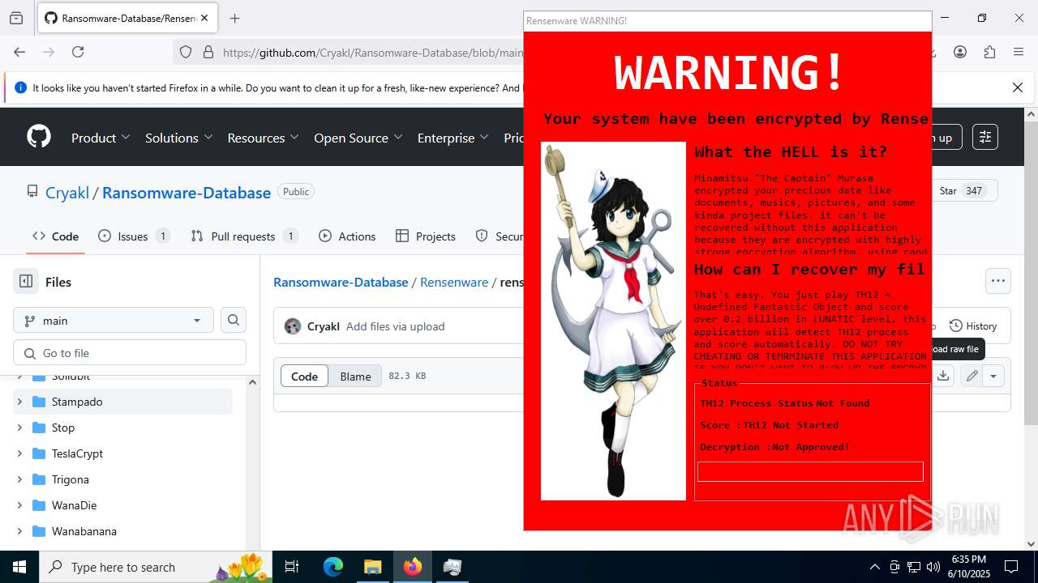Viewport: 1038px width, 583px height.
Task: Open the more file actions menu
Action: (998, 281)
